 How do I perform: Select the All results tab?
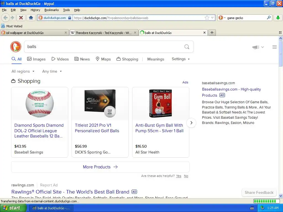pos(17,59)
